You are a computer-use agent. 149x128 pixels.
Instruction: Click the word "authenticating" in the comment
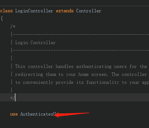pyautogui.click(x=94, y=67)
